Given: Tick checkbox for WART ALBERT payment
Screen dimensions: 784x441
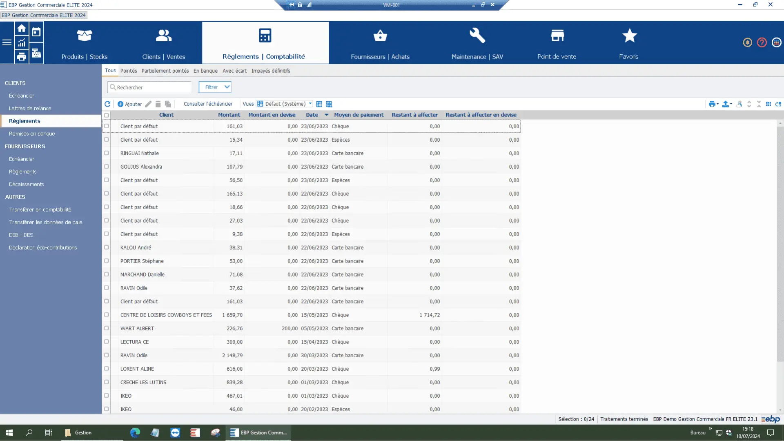Looking at the screenshot, I should point(107,328).
